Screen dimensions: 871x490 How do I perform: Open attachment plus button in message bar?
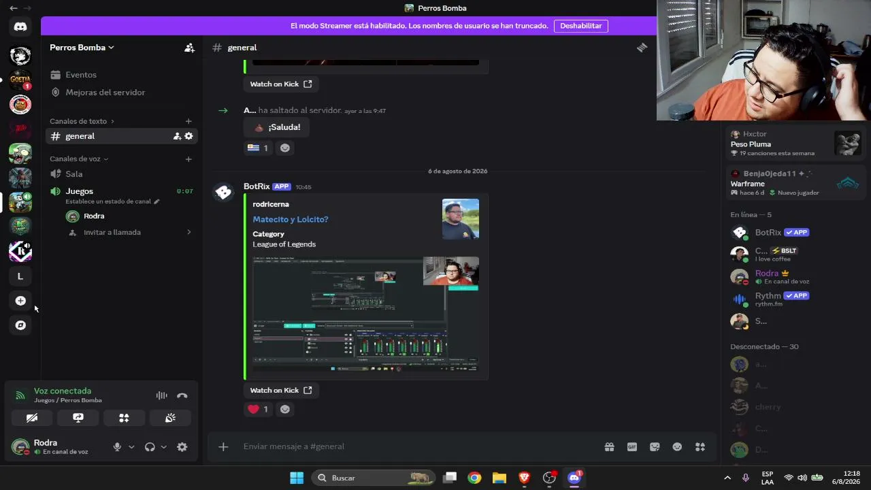coord(223,446)
